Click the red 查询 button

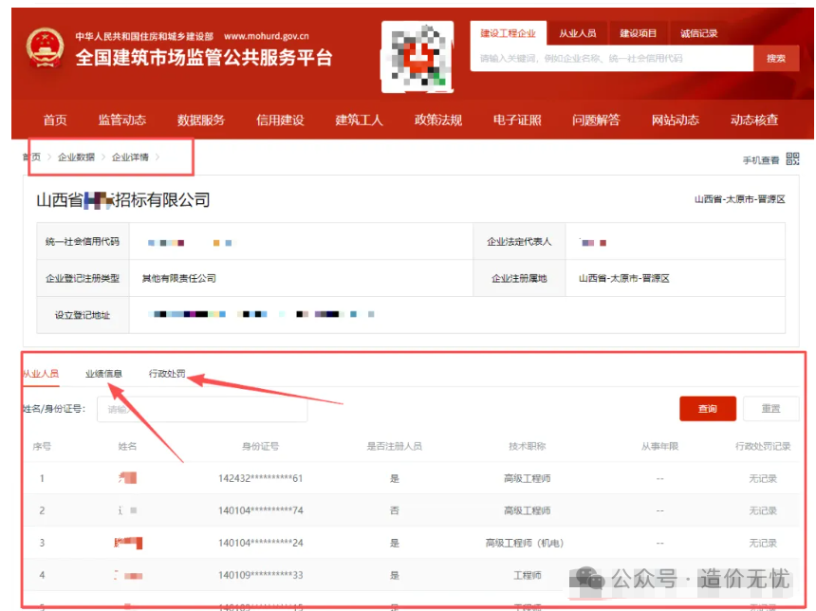(708, 409)
